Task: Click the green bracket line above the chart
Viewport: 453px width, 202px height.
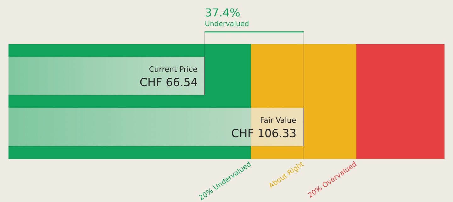Action: 254,32
